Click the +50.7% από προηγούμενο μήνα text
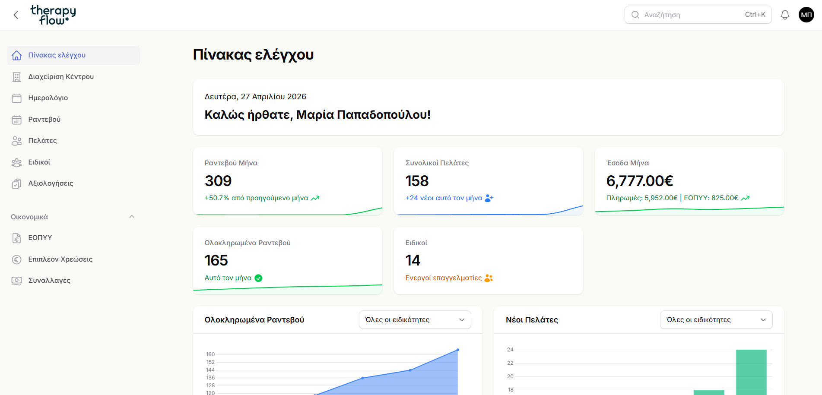Image resolution: width=822 pixels, height=395 pixels. coord(257,198)
